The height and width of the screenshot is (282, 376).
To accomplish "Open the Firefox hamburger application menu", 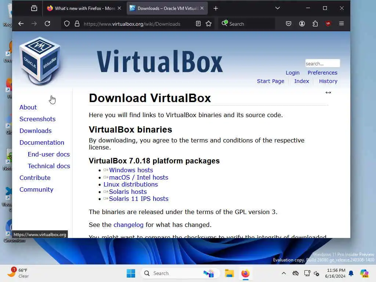I will (x=341, y=23).
